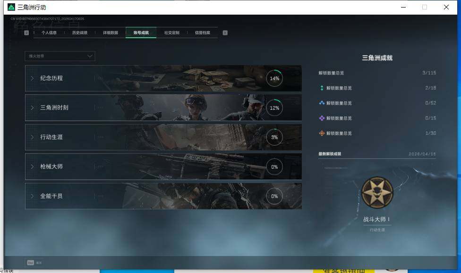Go to the 社交定制 tab
The image size is (461, 273).
pyautogui.click(x=172, y=33)
